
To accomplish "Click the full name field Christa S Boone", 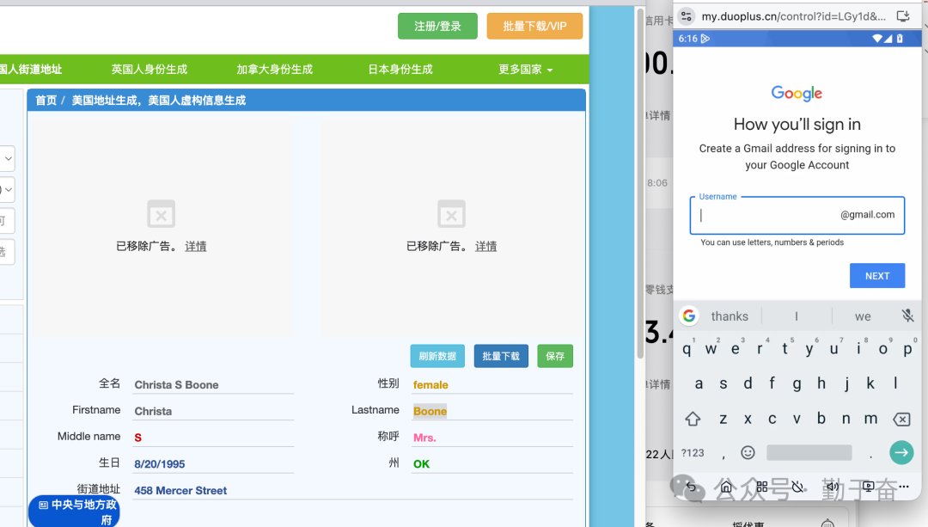I will [213, 385].
